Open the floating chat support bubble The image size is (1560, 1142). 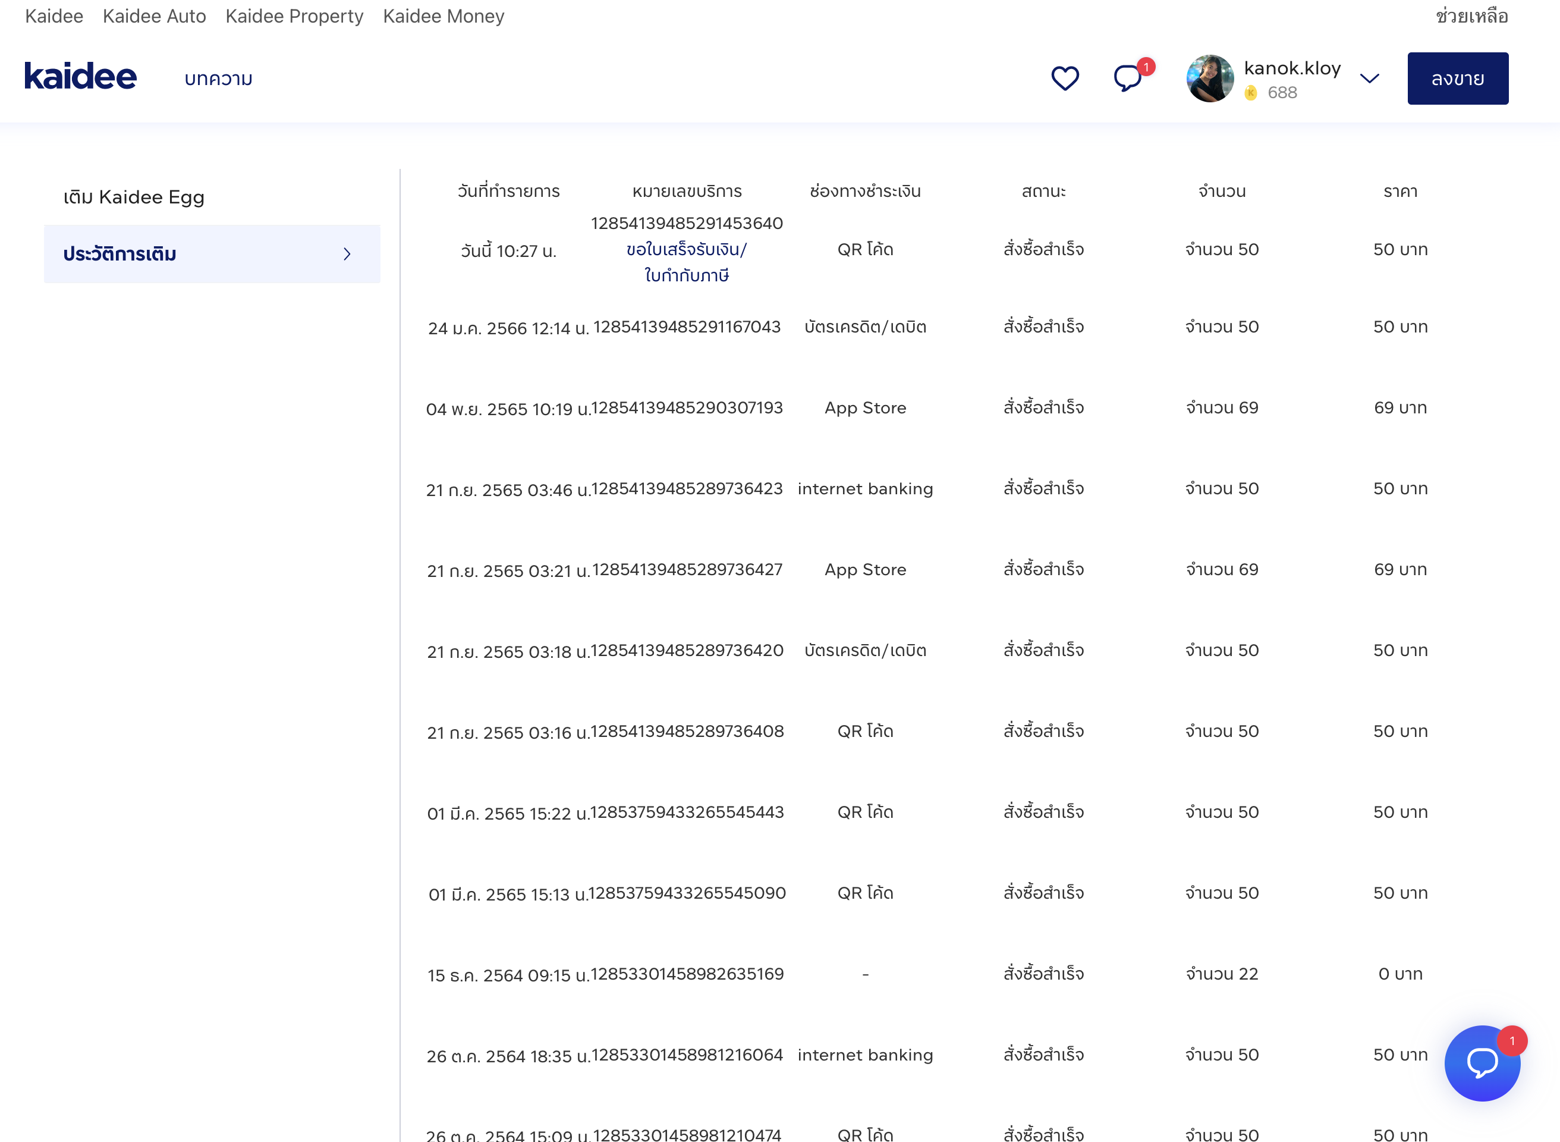point(1482,1062)
